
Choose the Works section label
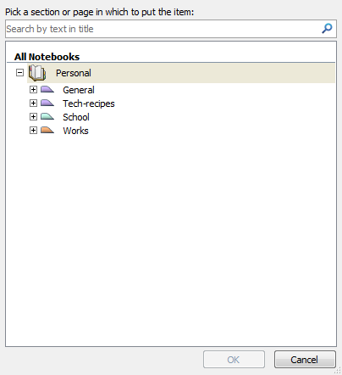(x=75, y=131)
